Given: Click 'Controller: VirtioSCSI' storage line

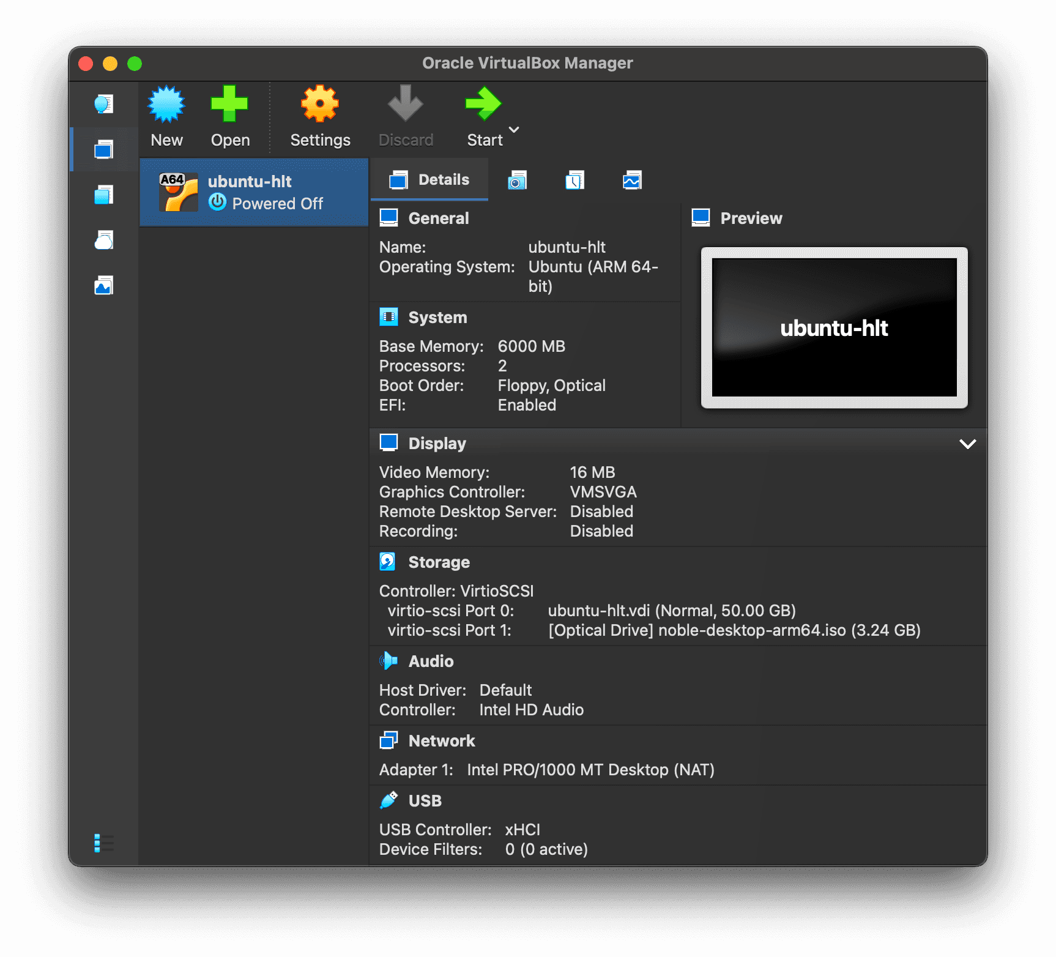Looking at the screenshot, I should tap(456, 591).
